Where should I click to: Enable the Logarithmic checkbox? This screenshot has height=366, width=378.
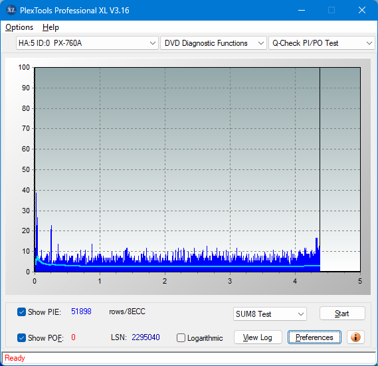pos(181,338)
